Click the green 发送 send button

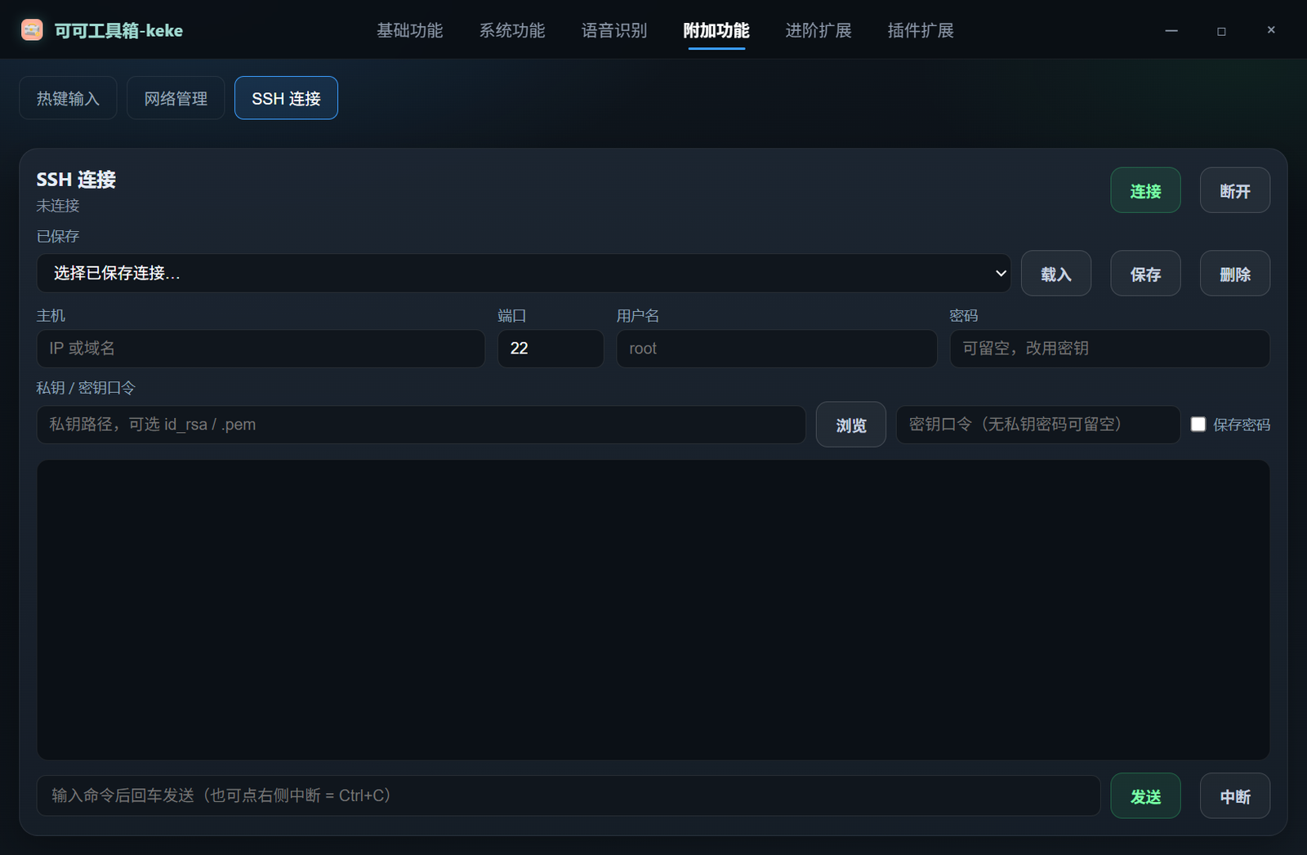1145,796
